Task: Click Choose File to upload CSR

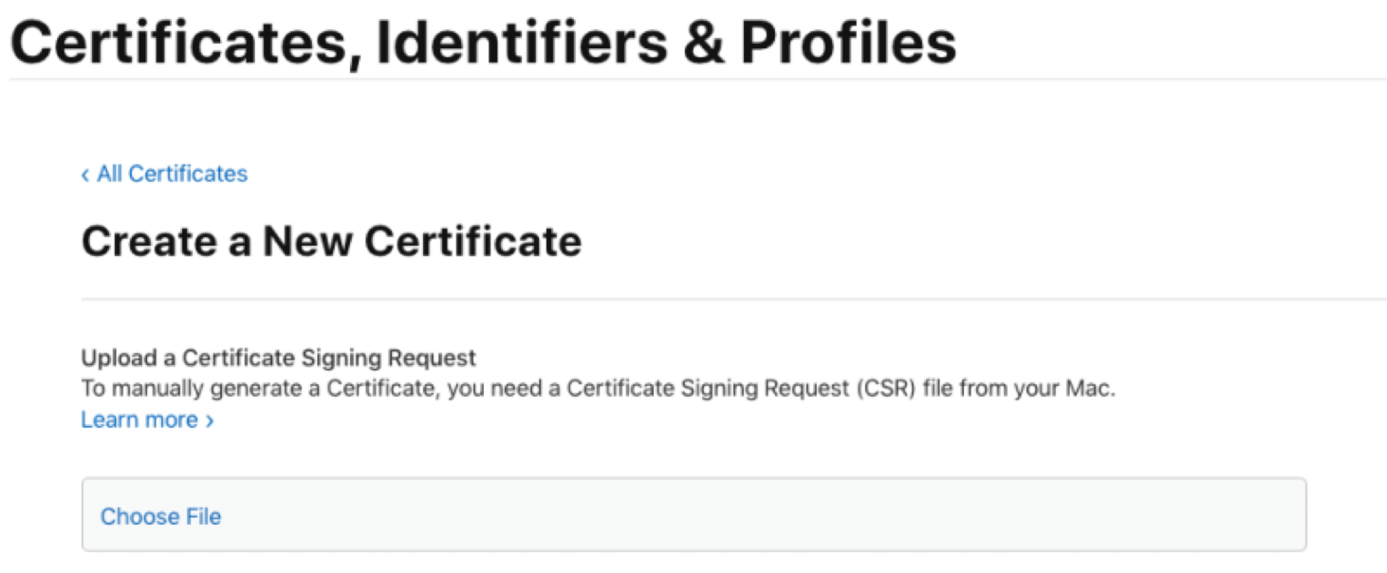Action: 161,516
